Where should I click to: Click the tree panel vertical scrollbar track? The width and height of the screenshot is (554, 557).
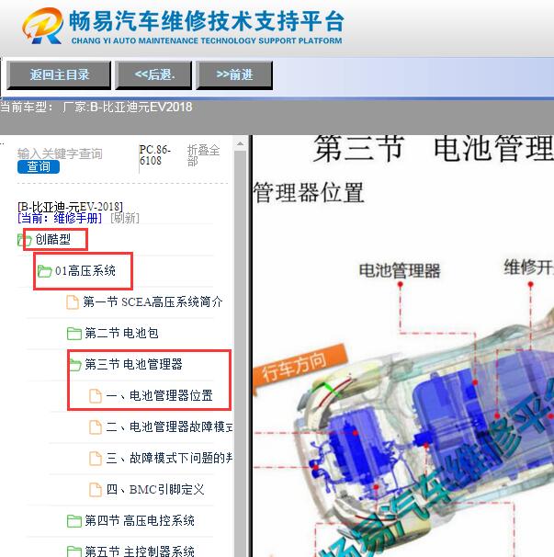point(240,354)
